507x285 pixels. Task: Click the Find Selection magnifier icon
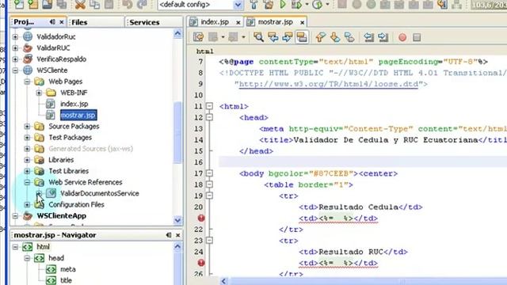coord(258,37)
